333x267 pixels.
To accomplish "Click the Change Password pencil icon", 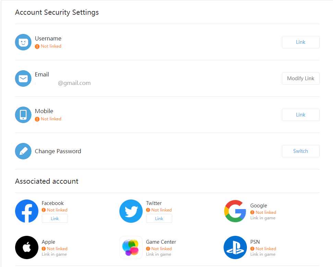I will (23, 151).
